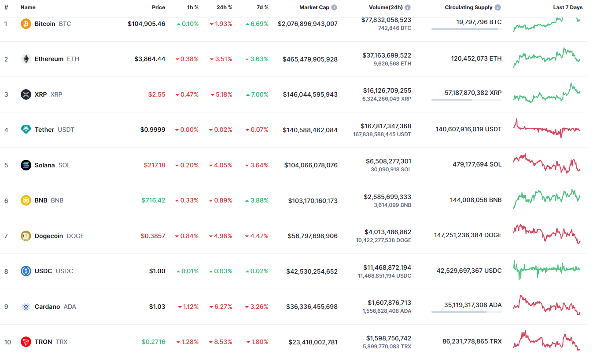Sort by the Price column header

(158, 7)
